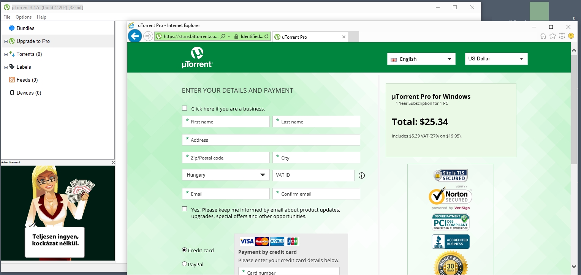Screen dimensions: 581x275
Task: Click the cartoon woman advertisement image
Action: pos(58,213)
